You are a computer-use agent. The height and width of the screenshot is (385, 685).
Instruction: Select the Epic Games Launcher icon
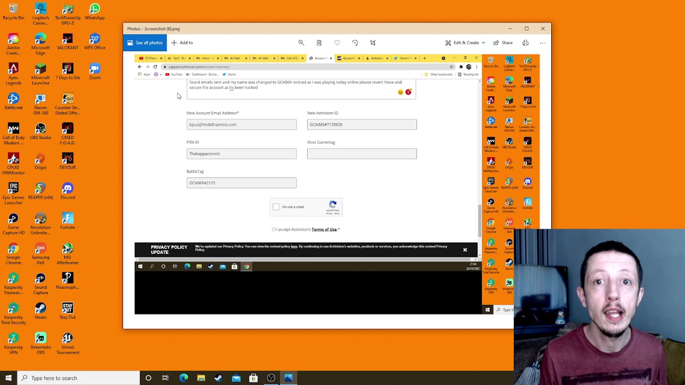pyautogui.click(x=13, y=194)
